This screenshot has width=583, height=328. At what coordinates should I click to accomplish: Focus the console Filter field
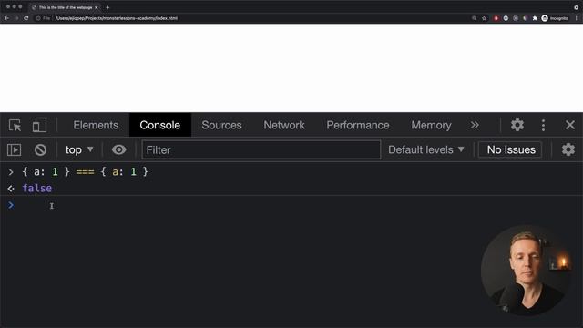tap(261, 149)
